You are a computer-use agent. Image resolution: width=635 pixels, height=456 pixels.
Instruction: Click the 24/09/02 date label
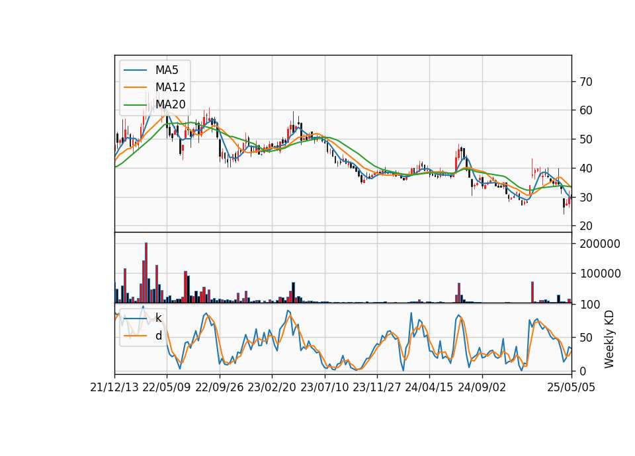482,387
